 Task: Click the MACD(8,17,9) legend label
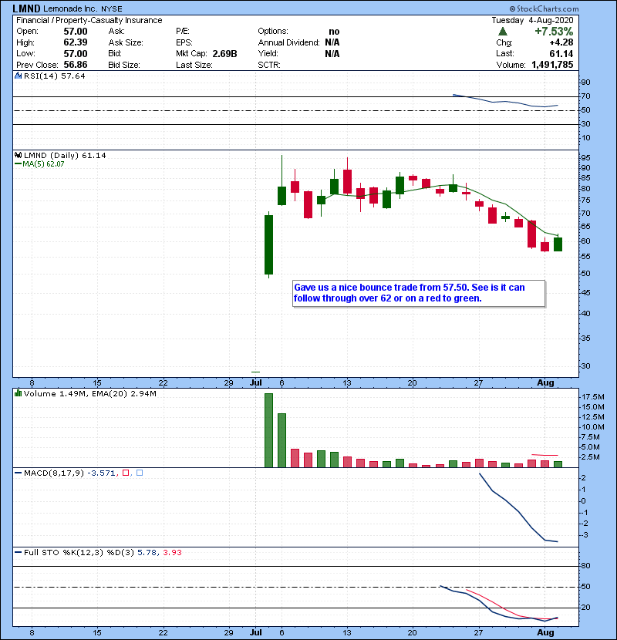click(x=54, y=473)
